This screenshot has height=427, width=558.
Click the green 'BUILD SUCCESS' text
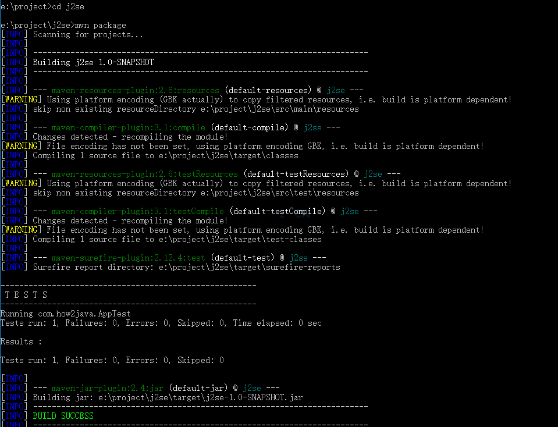click(63, 416)
